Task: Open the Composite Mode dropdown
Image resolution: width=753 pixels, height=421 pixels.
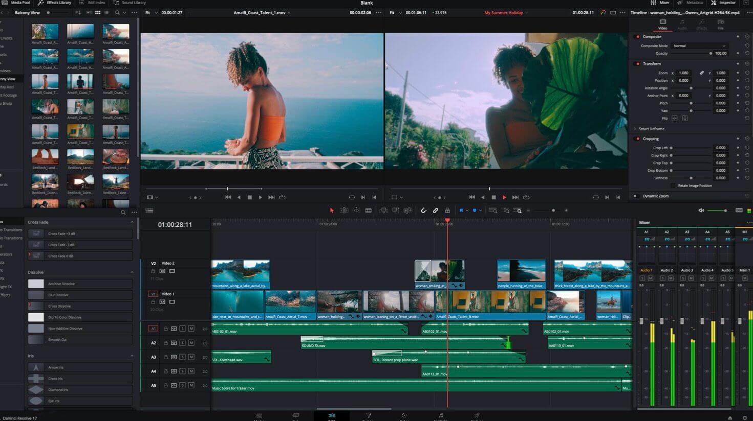Action: pos(699,45)
